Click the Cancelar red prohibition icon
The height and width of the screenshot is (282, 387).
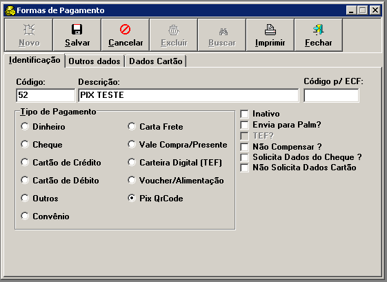click(x=125, y=30)
